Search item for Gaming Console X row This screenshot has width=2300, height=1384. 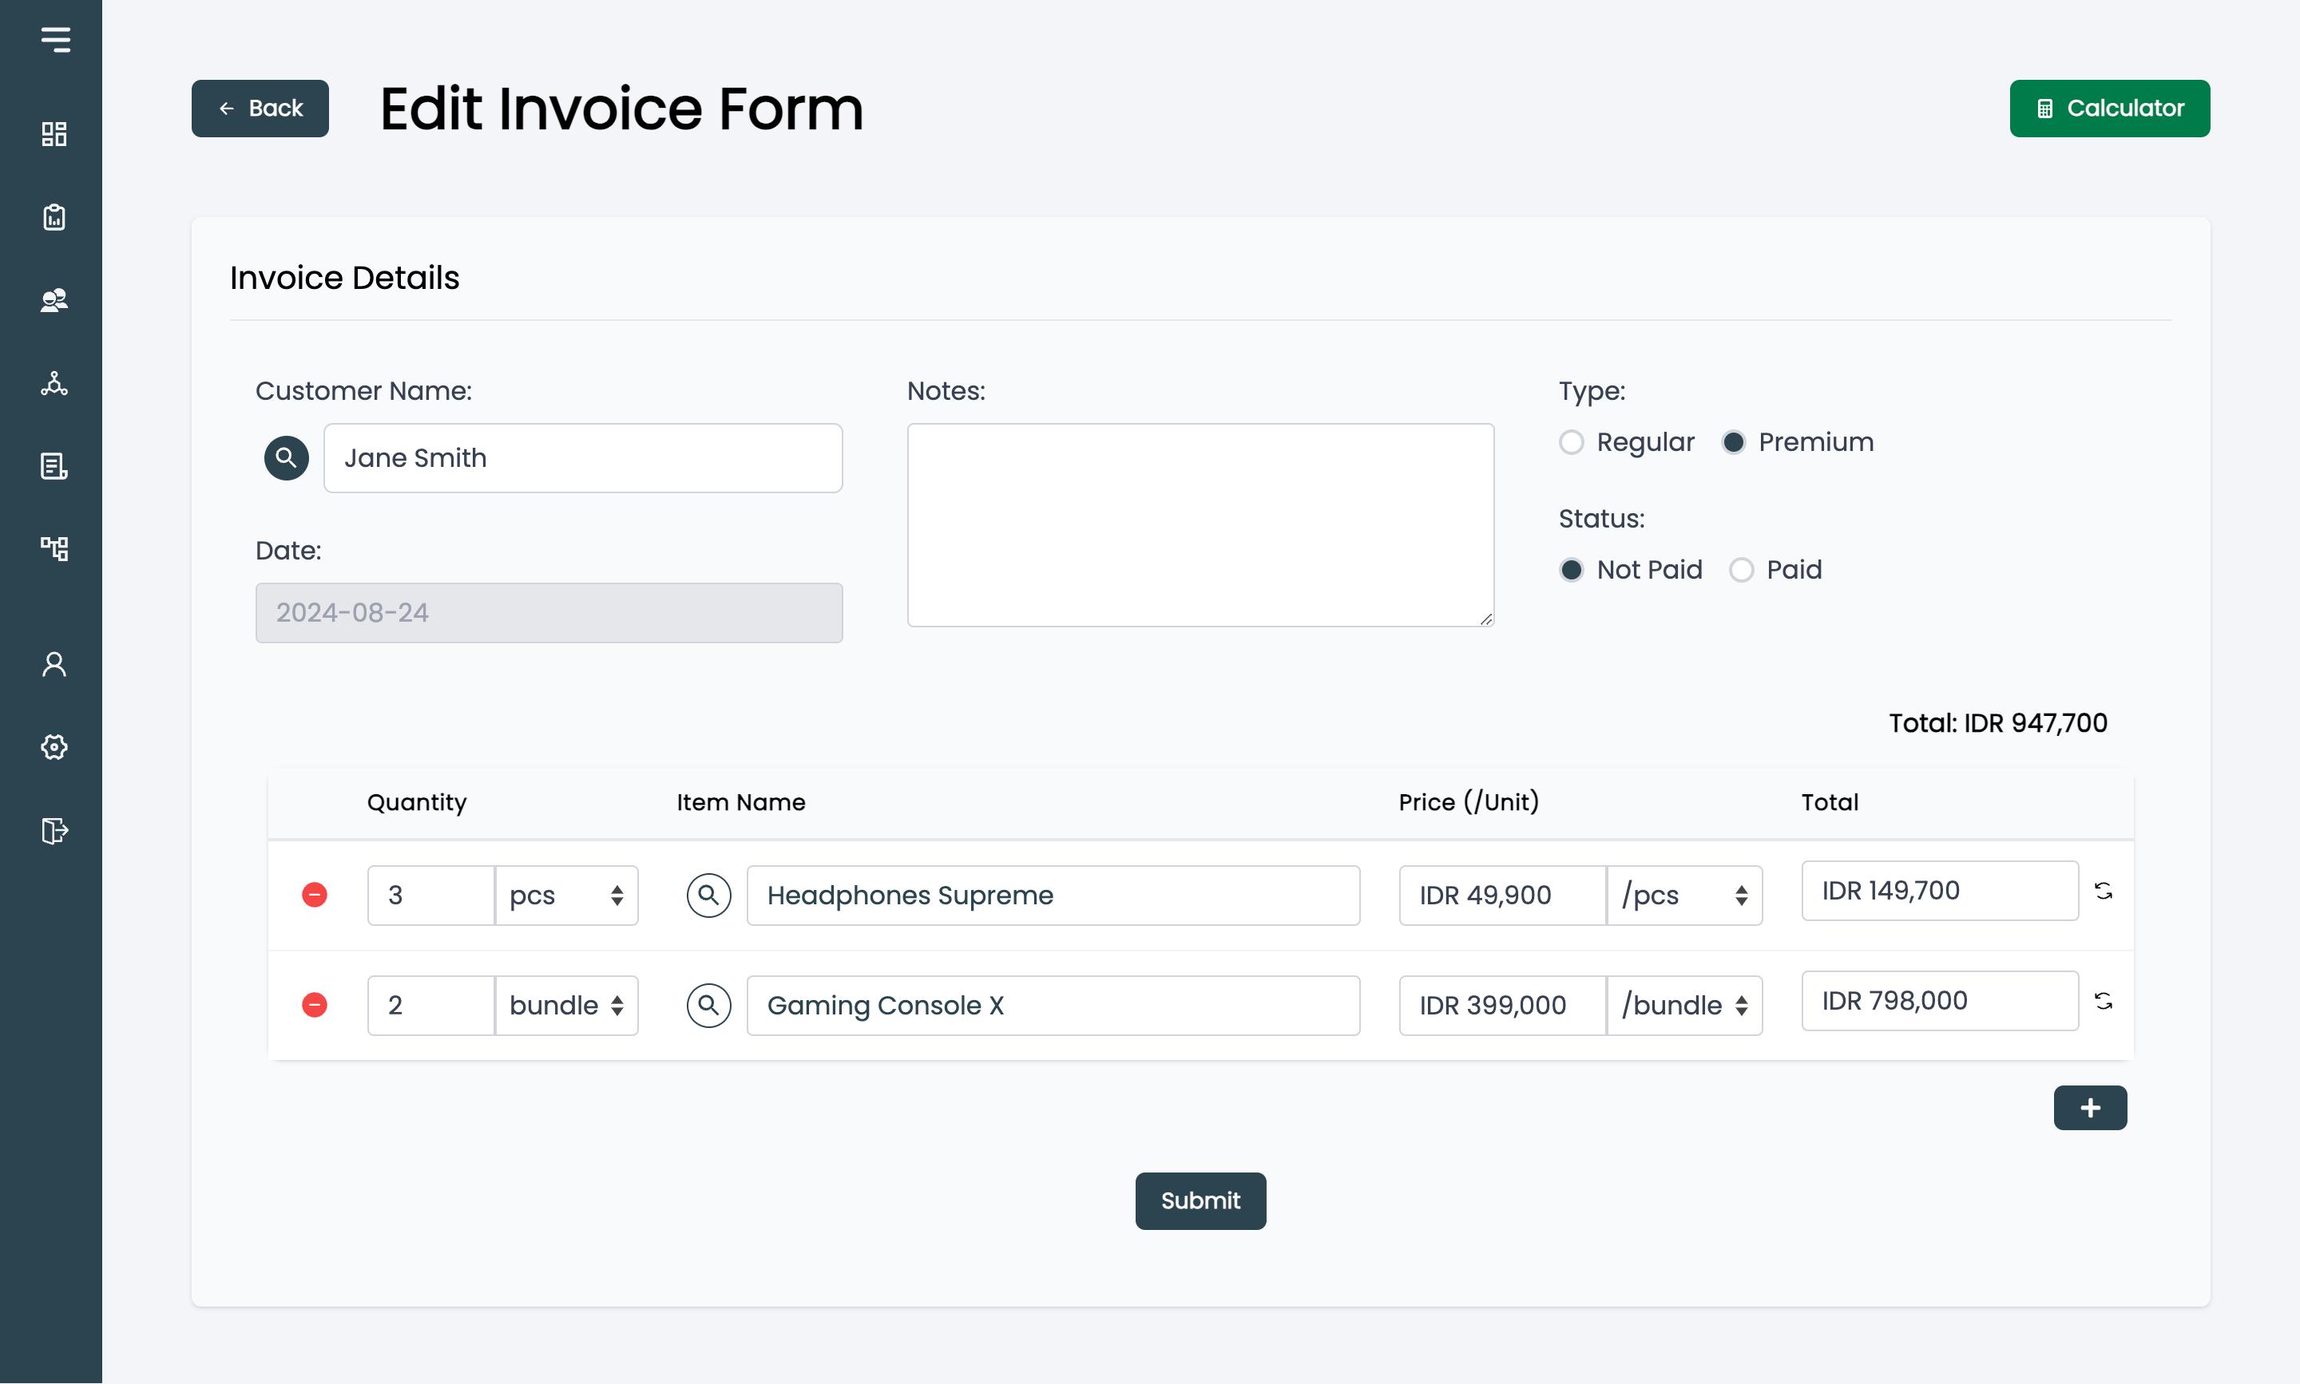709,1006
